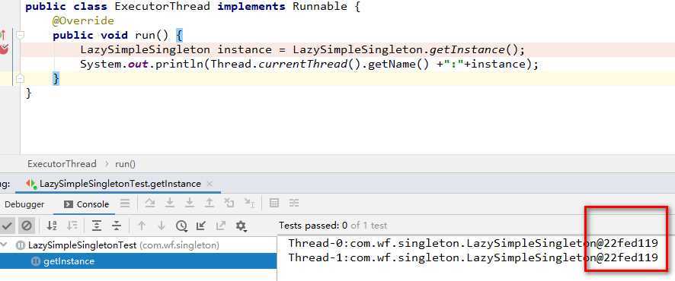The width and height of the screenshot is (675, 281).
Task: Expand all test nodes
Action: pyautogui.click(x=97, y=226)
